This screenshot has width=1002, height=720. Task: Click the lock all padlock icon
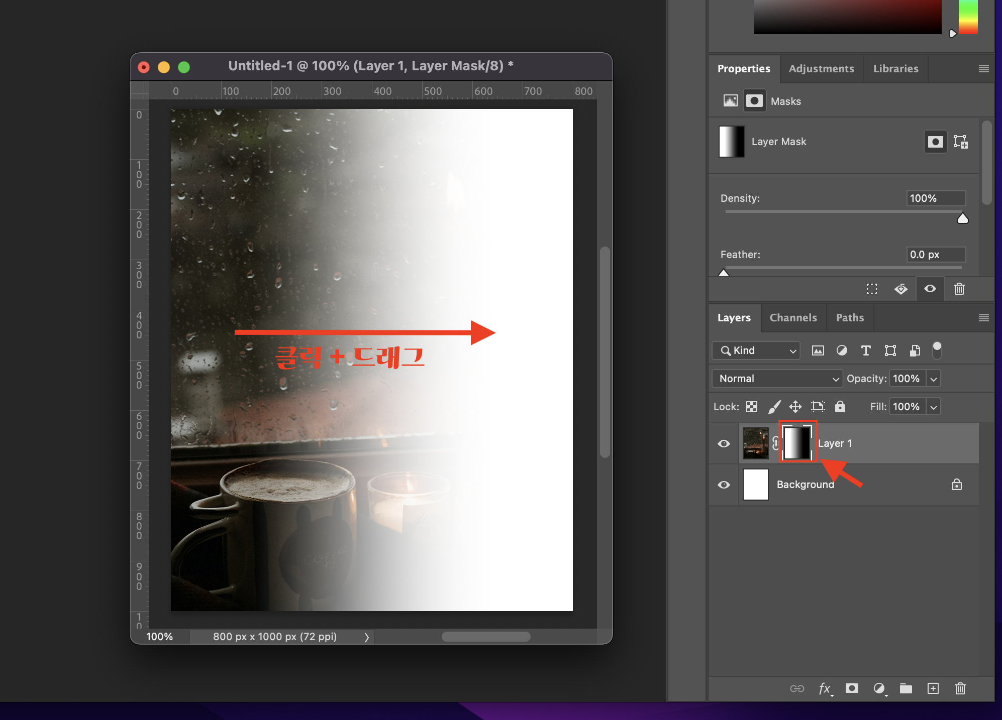840,407
